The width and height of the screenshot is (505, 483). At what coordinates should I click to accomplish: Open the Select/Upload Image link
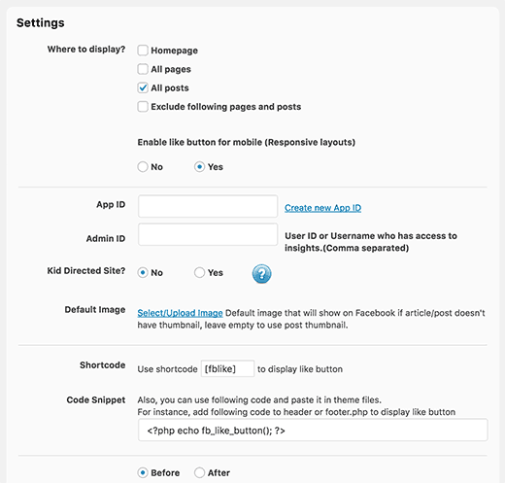click(180, 313)
